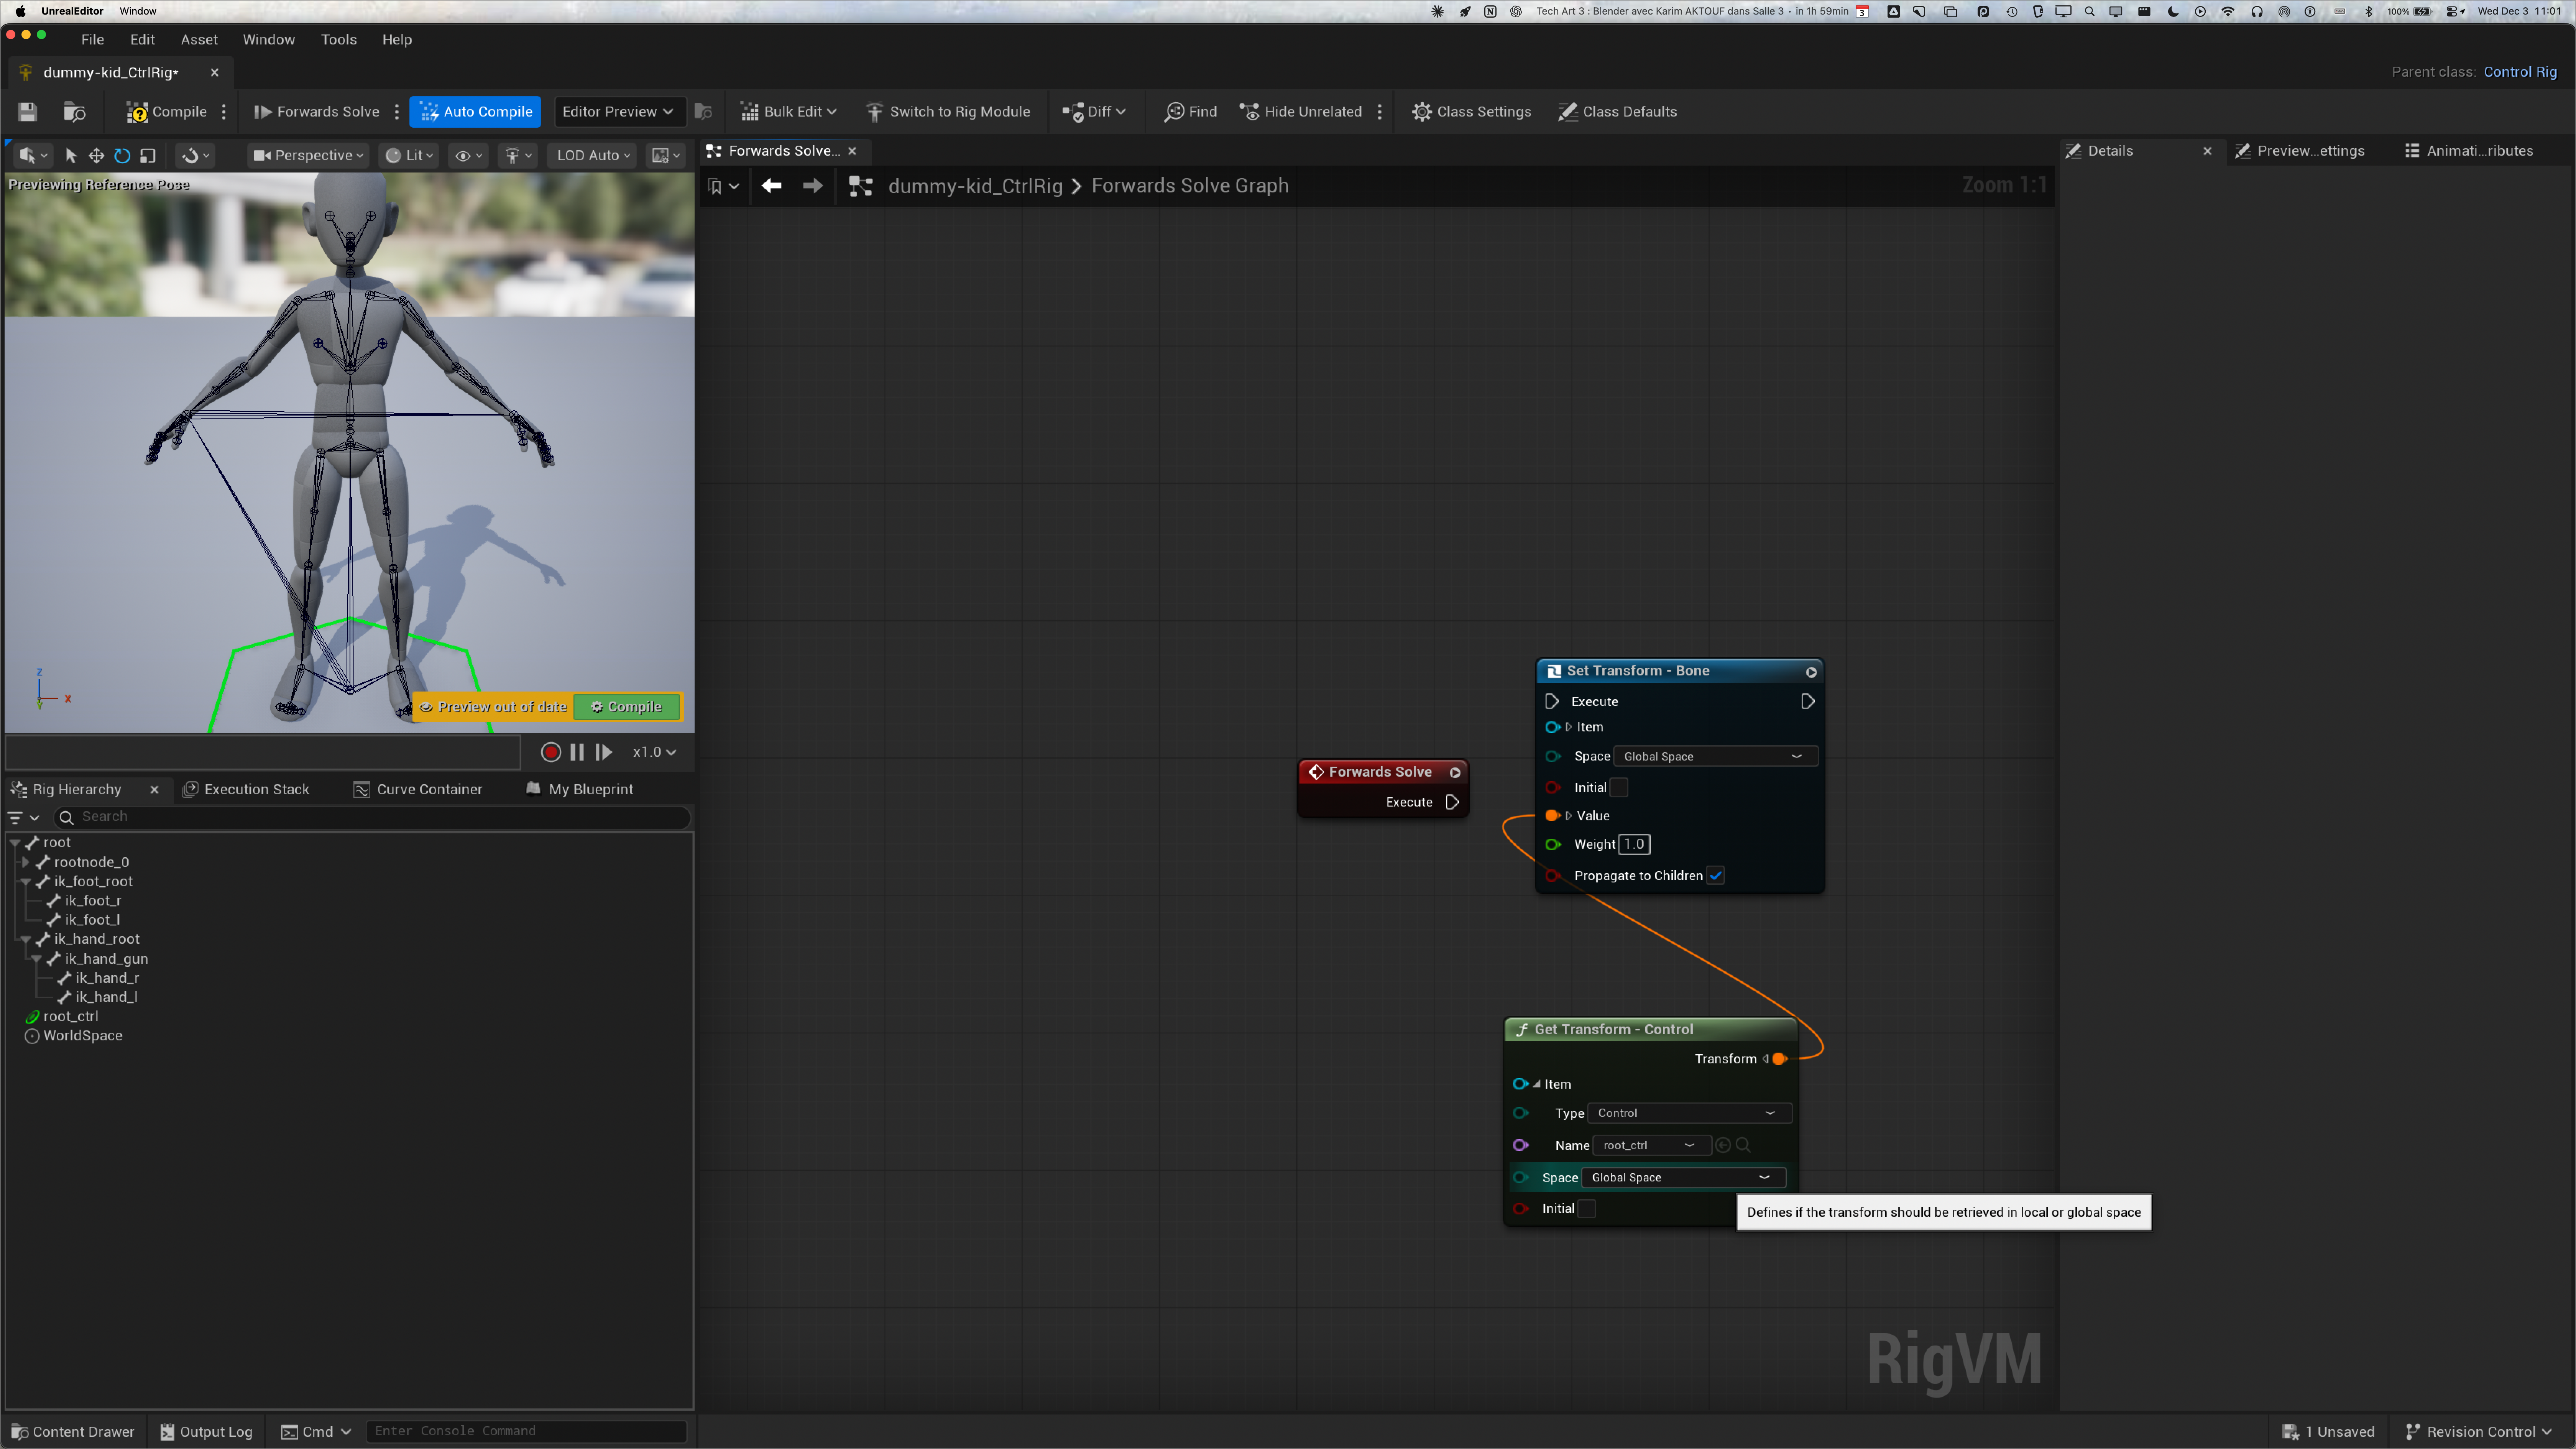This screenshot has width=2576, height=1449.
Task: Pause the viewport playback
Action: [577, 752]
